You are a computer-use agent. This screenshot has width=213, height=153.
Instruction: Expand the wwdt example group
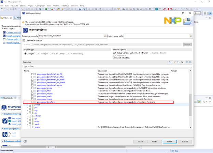27,124
